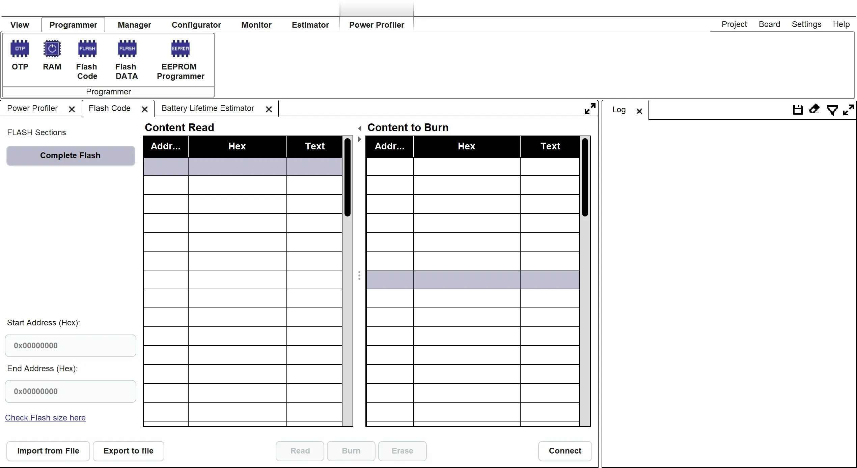Open the RAM programmer icon
Screen dimensions: 857x468
point(52,49)
